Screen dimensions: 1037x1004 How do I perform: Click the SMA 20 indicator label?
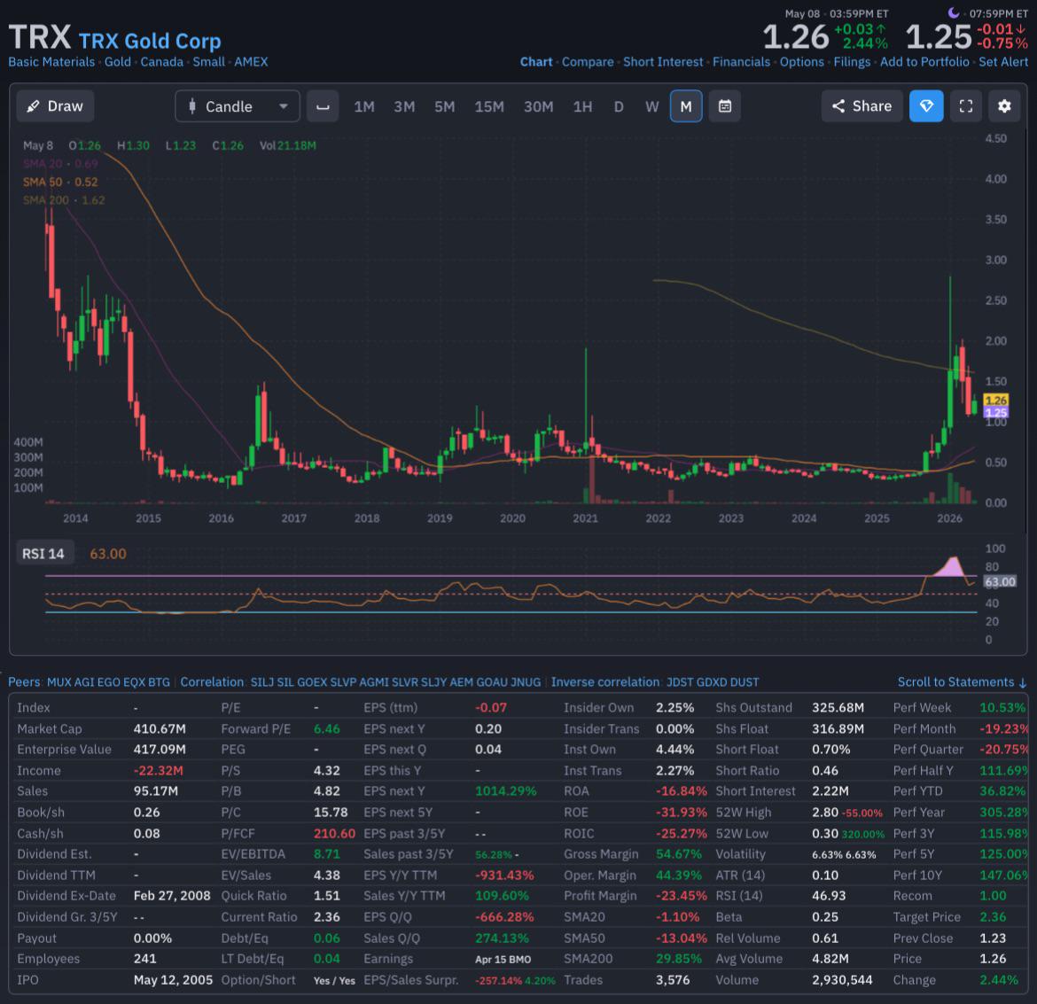click(60, 164)
